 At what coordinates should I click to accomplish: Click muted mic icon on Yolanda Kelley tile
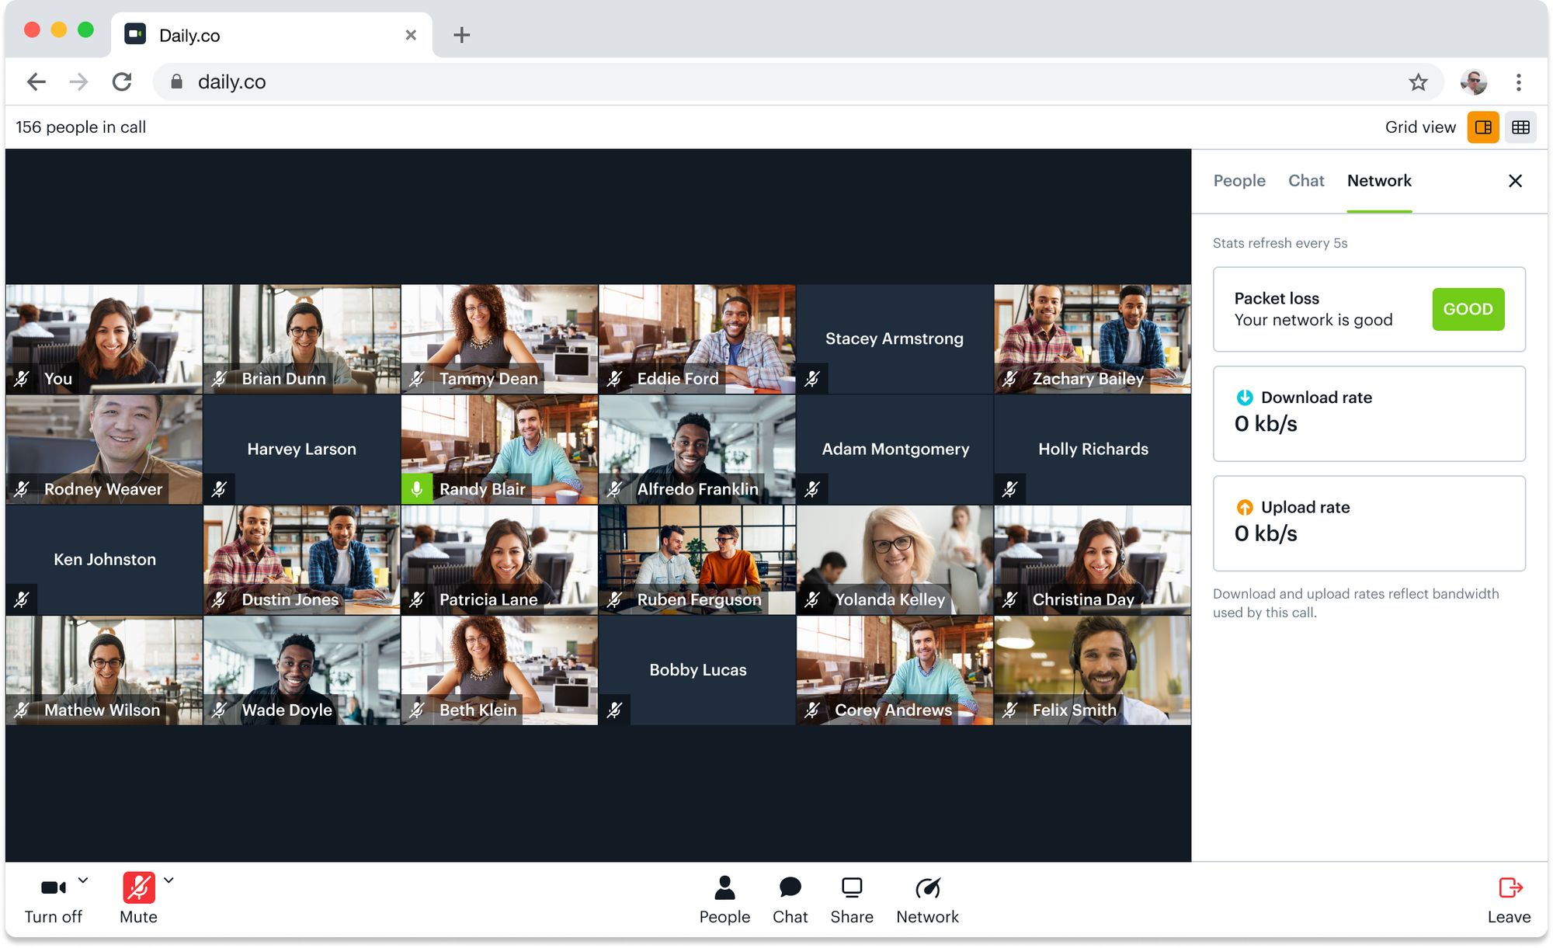click(812, 599)
